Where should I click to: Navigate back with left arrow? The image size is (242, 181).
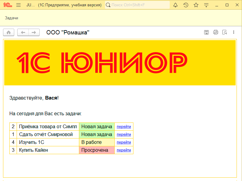(x=23, y=32)
